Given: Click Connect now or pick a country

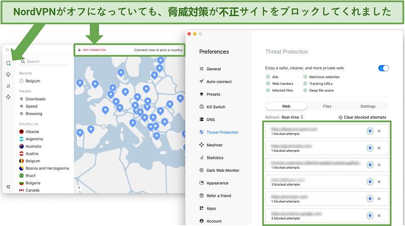Looking at the screenshot, I should tap(158, 50).
